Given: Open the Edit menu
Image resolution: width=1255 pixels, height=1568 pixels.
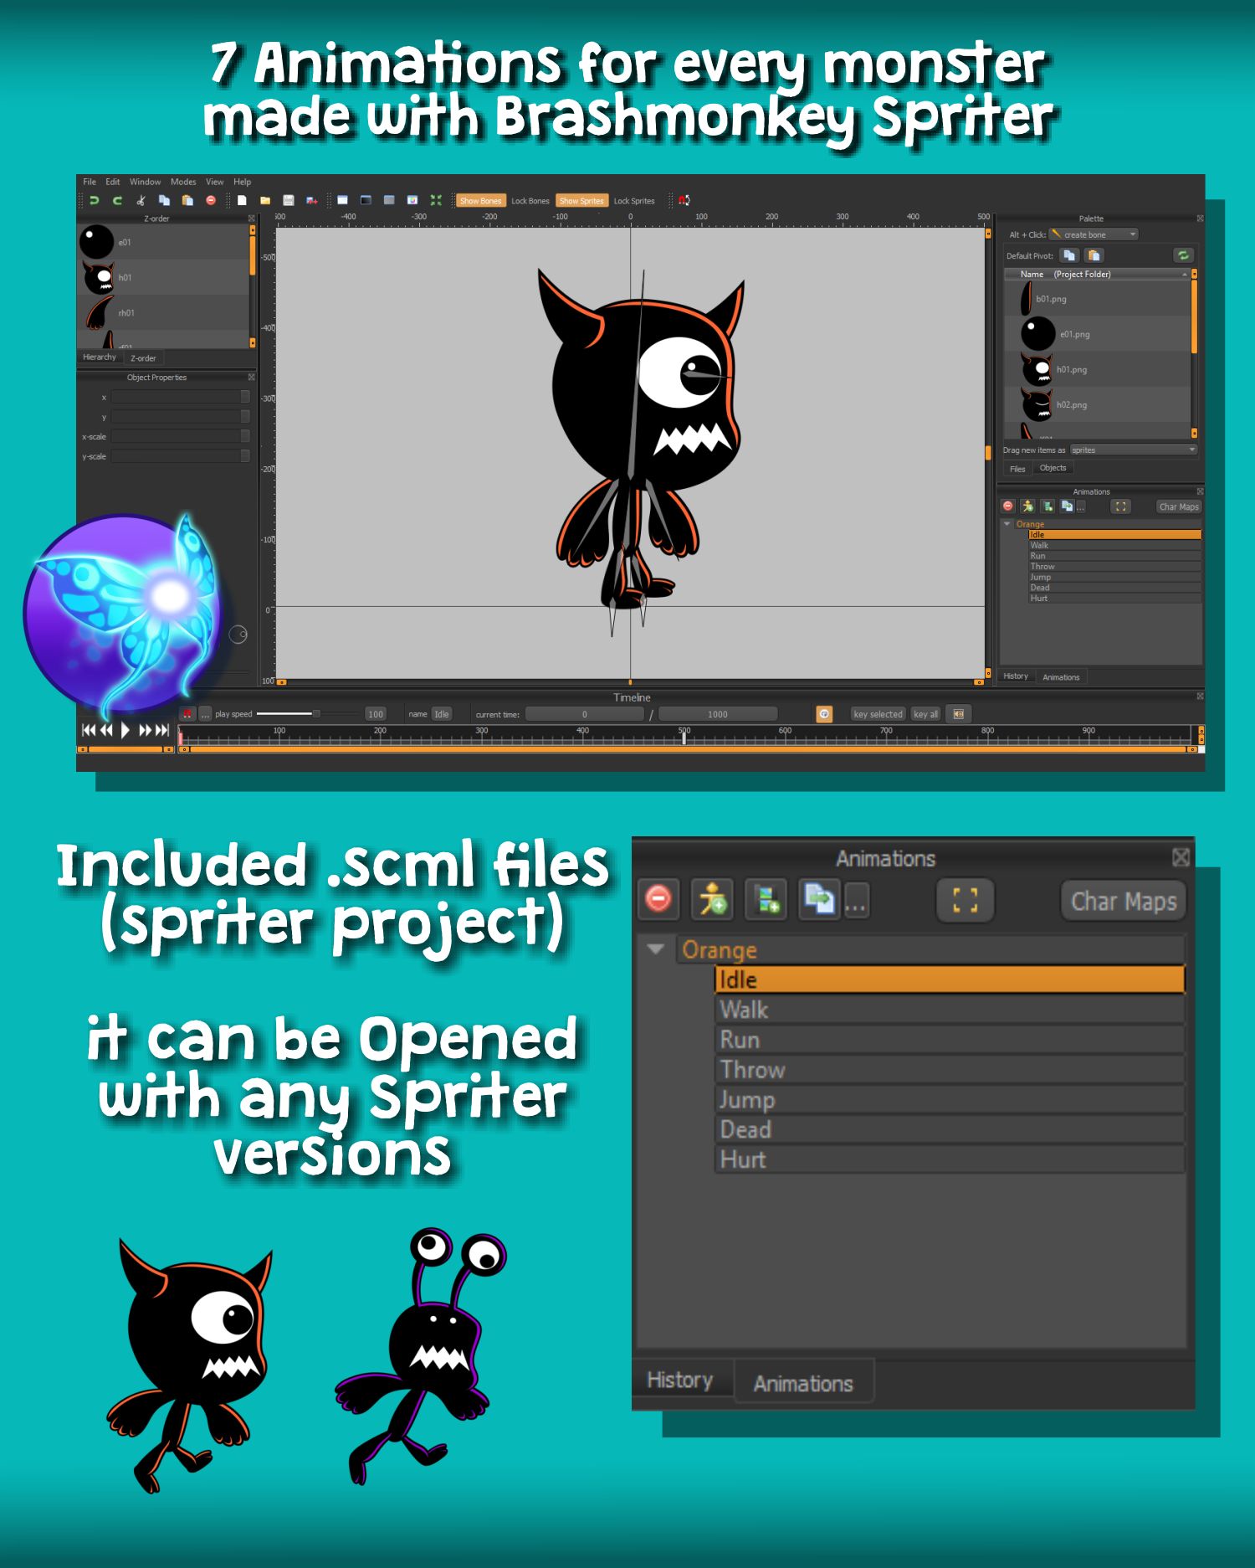Looking at the screenshot, I should click(113, 182).
